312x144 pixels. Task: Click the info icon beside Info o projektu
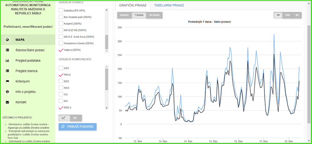pyautogui.click(x=7, y=92)
